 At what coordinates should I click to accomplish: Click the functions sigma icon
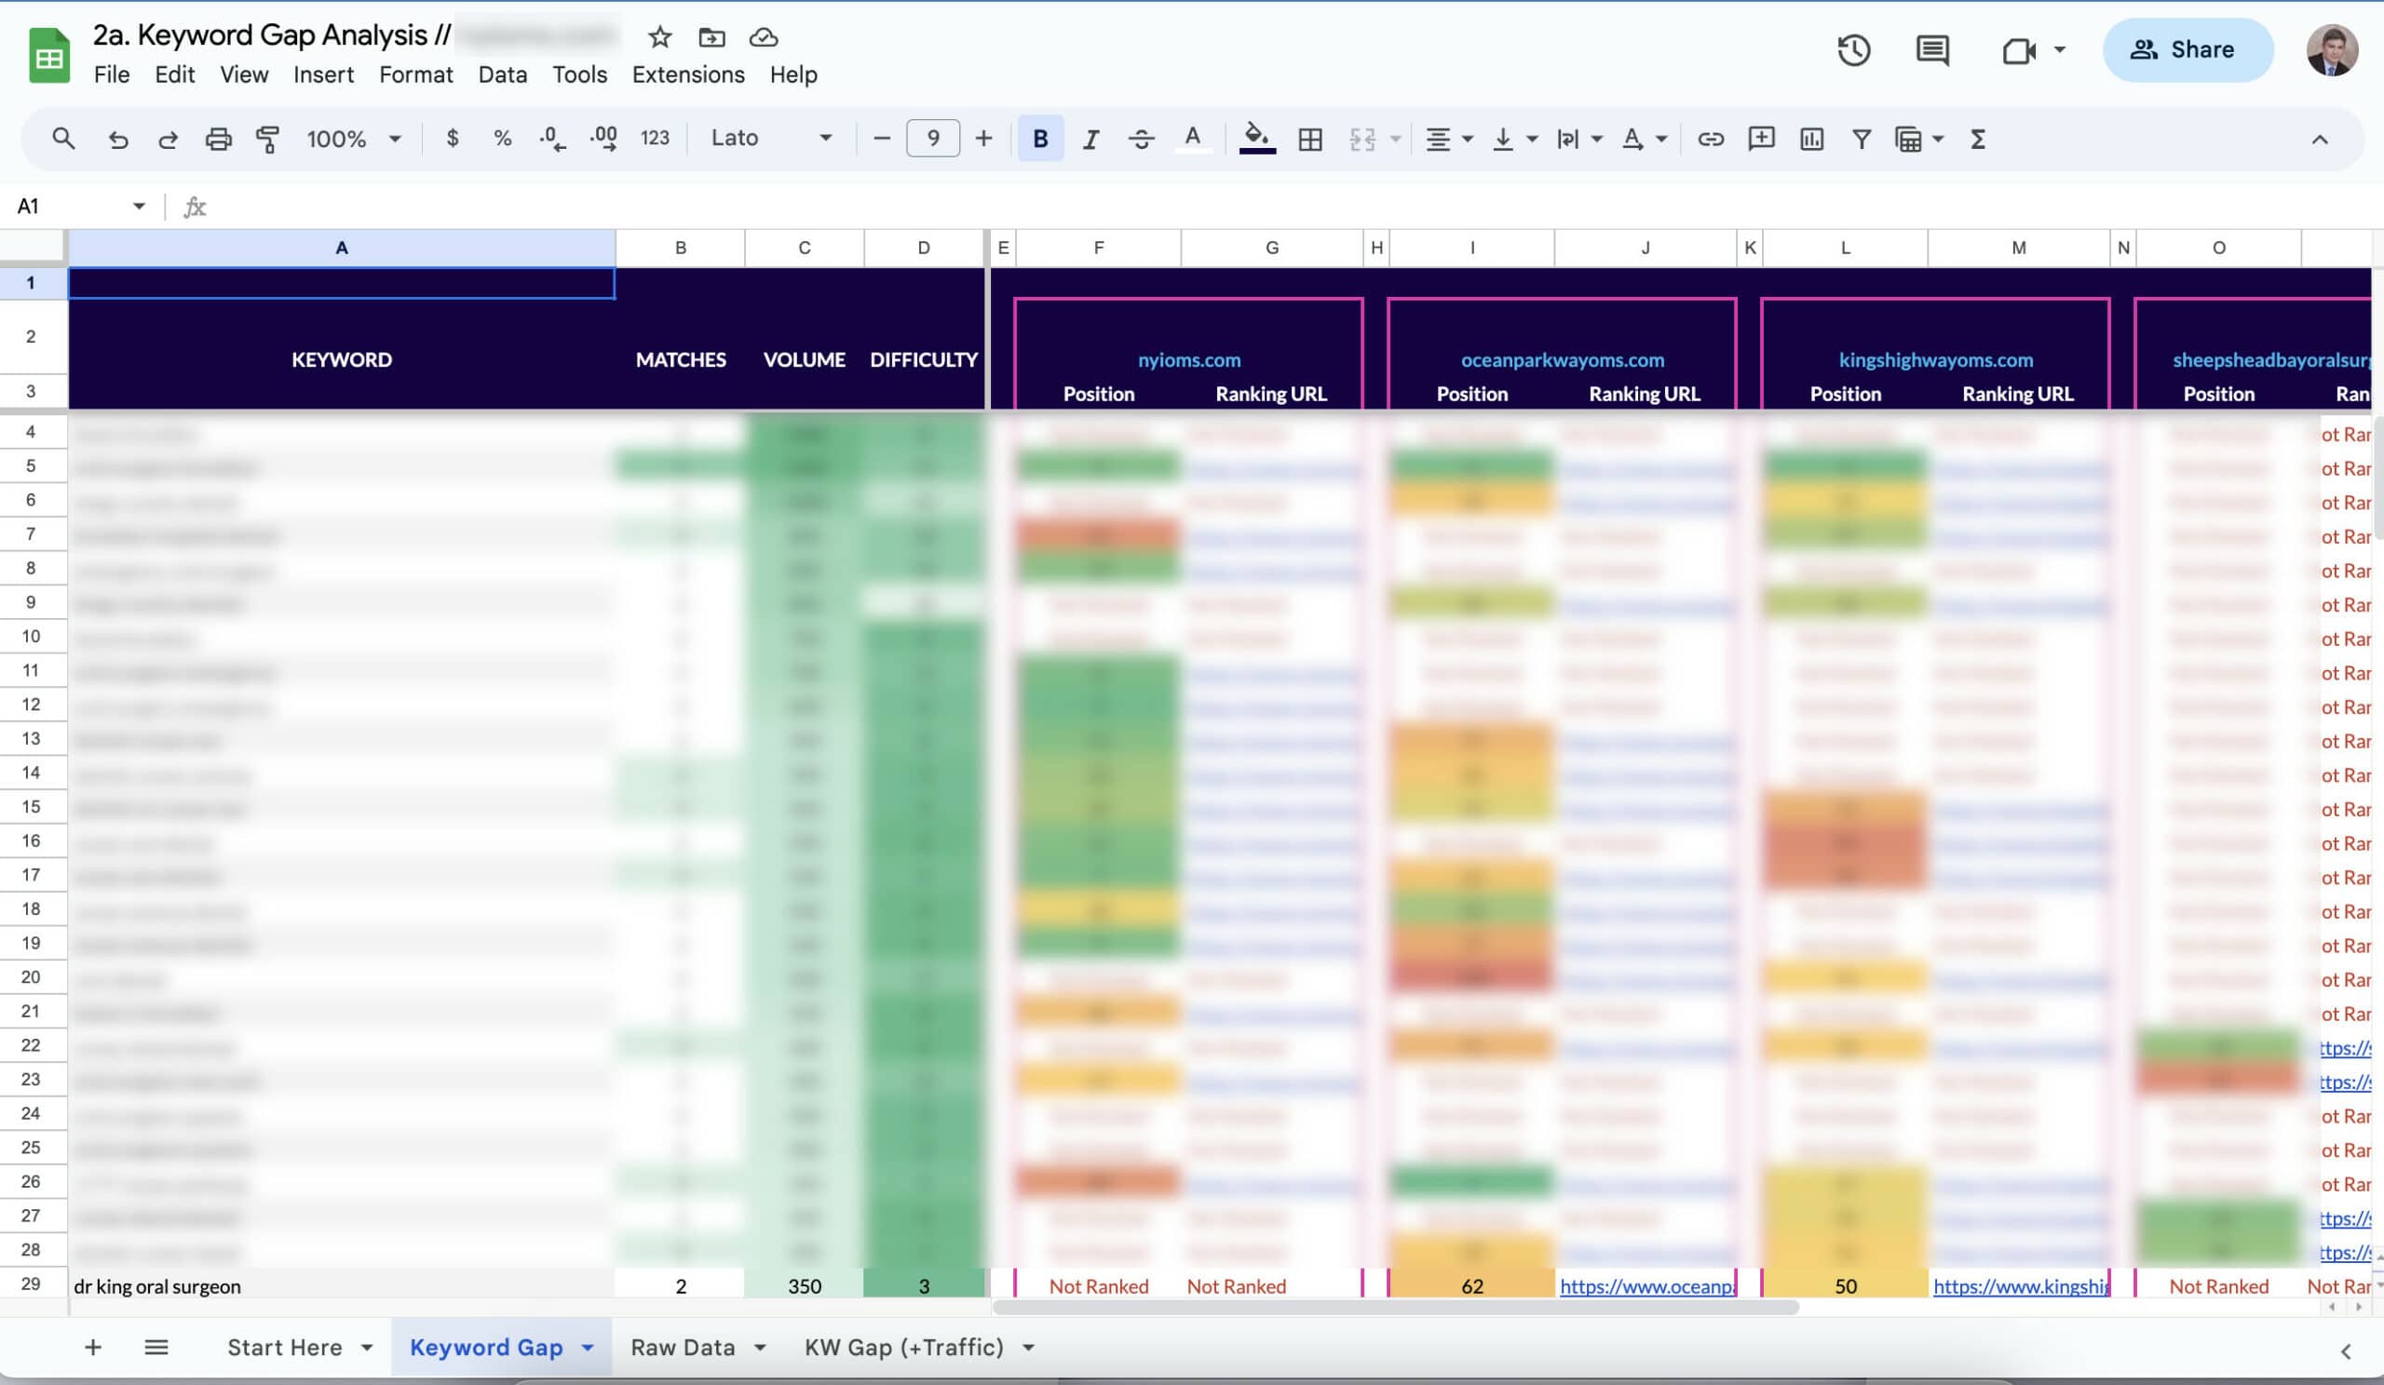point(1977,139)
